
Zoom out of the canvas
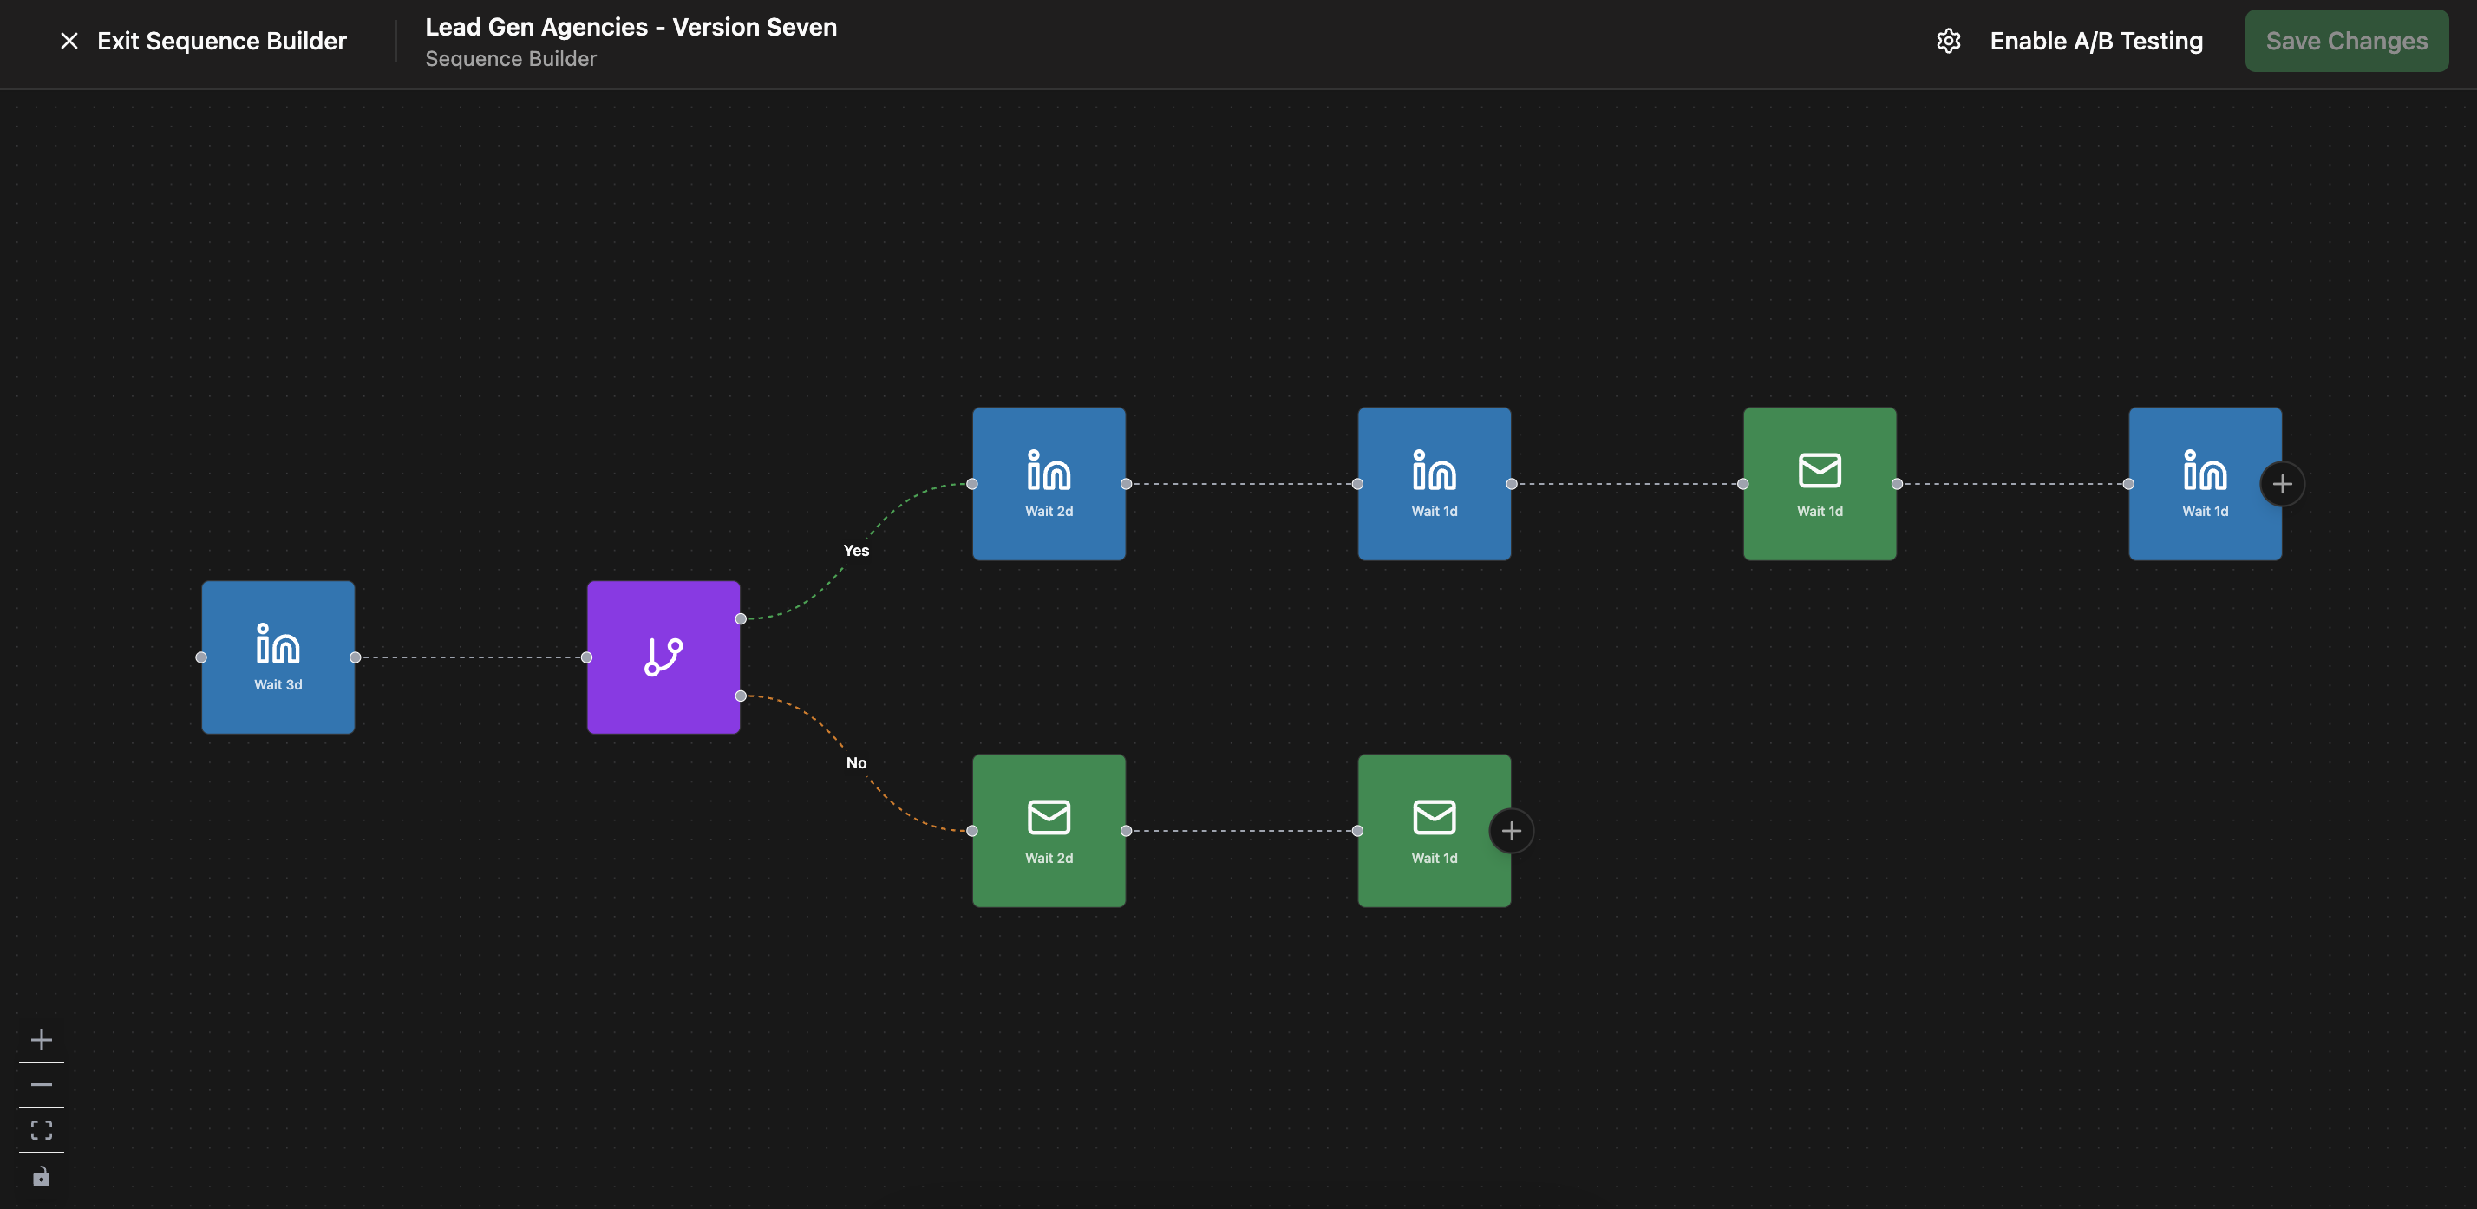42,1084
